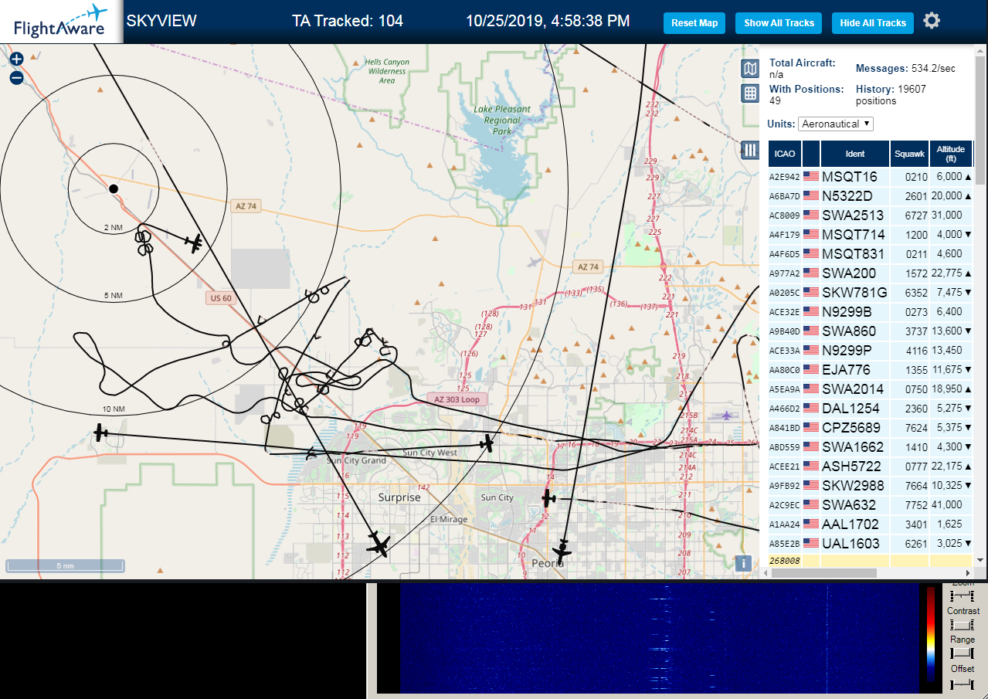Sort table by Altitude (ft) column
The height and width of the screenshot is (699, 988).
point(951,154)
